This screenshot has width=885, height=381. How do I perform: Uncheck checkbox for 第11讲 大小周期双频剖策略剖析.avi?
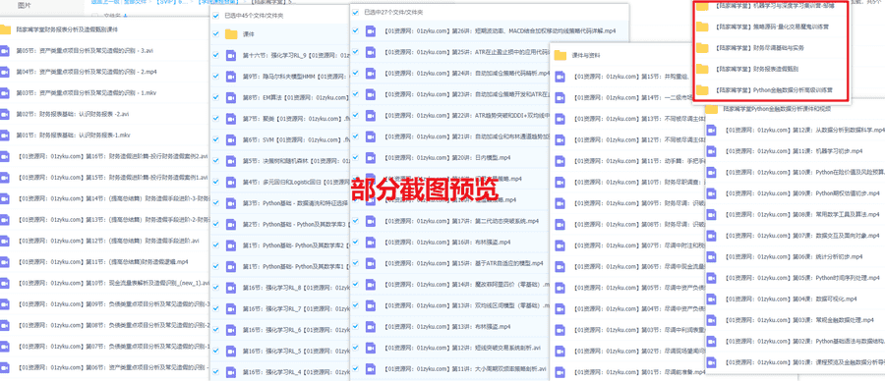(356, 368)
